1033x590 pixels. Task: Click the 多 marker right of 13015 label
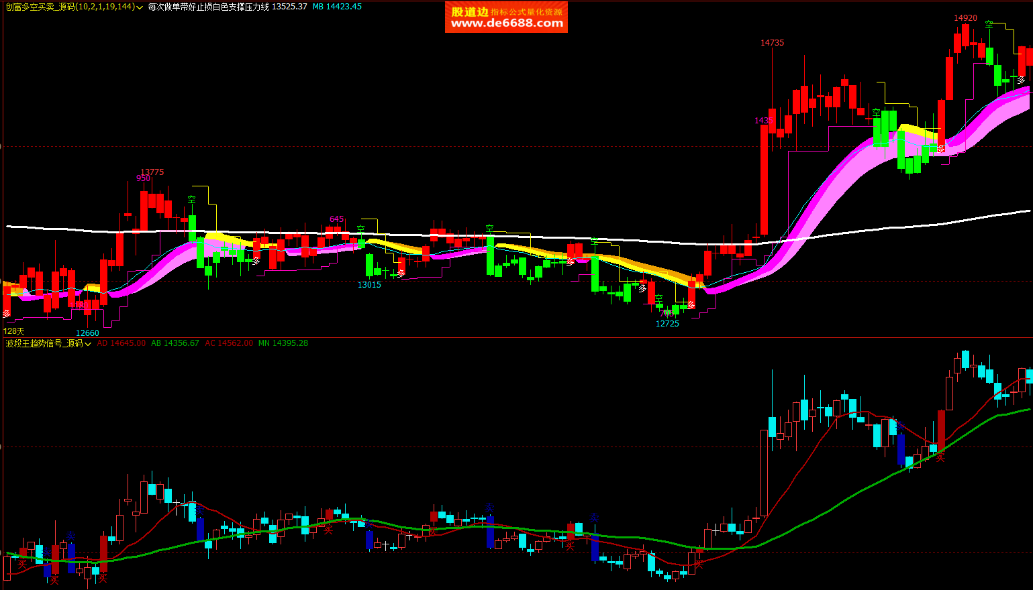pyautogui.click(x=401, y=274)
